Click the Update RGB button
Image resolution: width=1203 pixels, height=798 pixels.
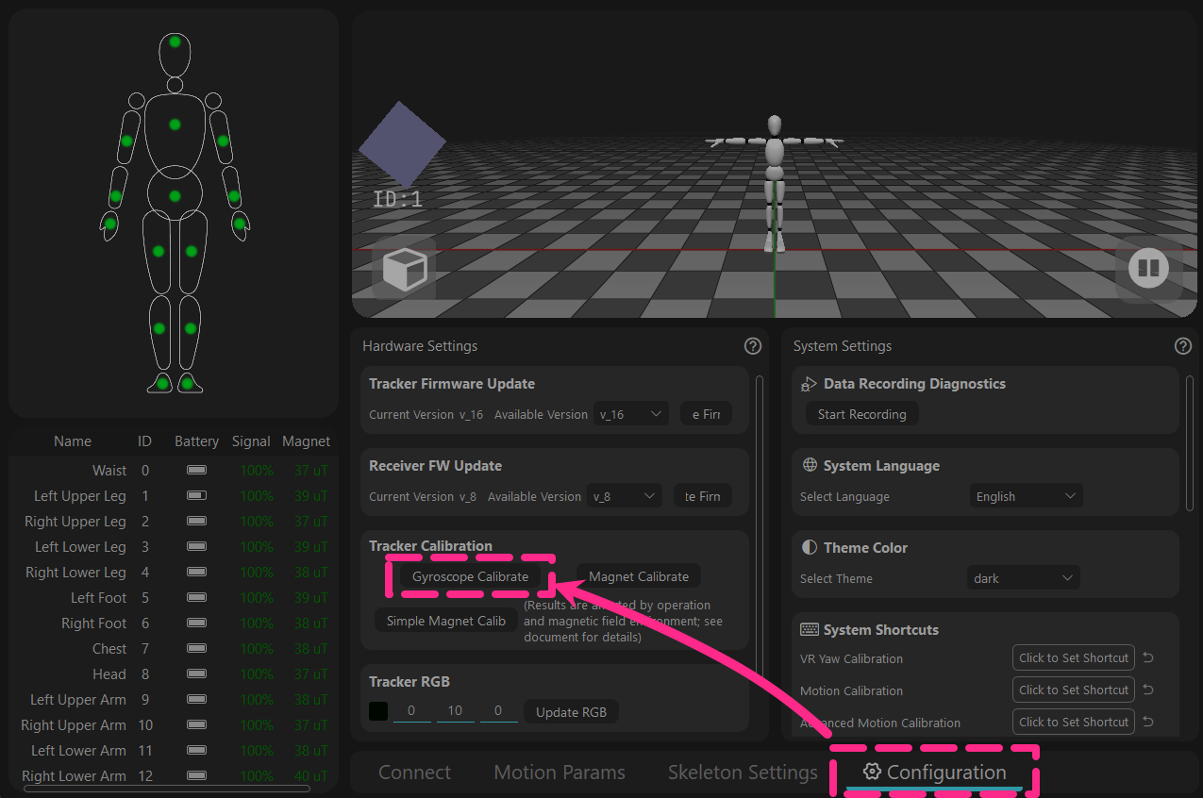click(x=571, y=712)
